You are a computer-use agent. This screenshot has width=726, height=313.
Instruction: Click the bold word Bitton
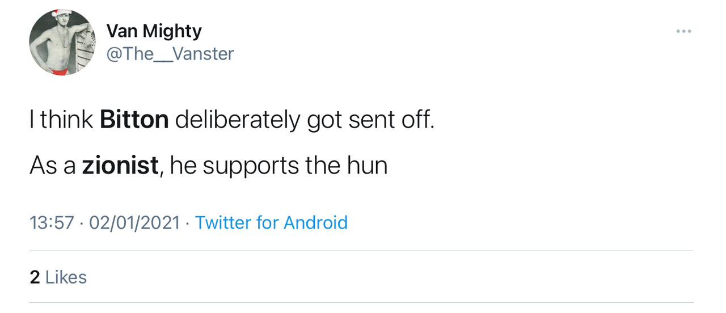(134, 120)
